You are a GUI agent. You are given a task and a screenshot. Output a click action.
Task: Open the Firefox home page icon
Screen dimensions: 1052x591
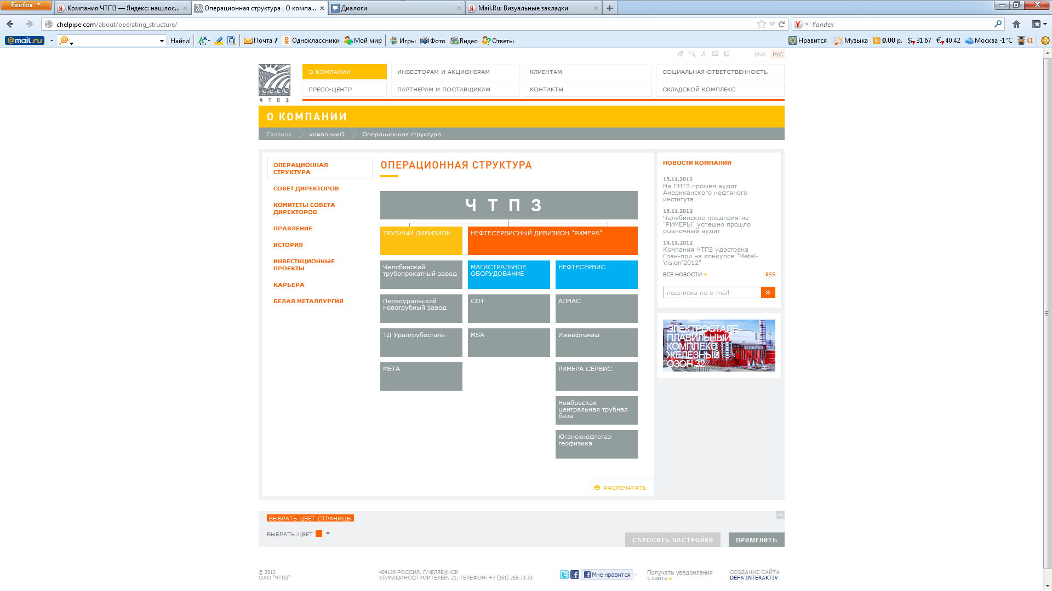(x=1016, y=24)
